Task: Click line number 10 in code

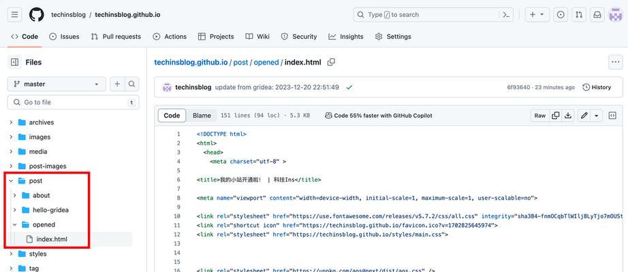Action: 177,216
